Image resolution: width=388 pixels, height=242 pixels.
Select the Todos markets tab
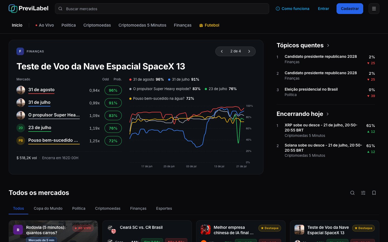coord(18,208)
